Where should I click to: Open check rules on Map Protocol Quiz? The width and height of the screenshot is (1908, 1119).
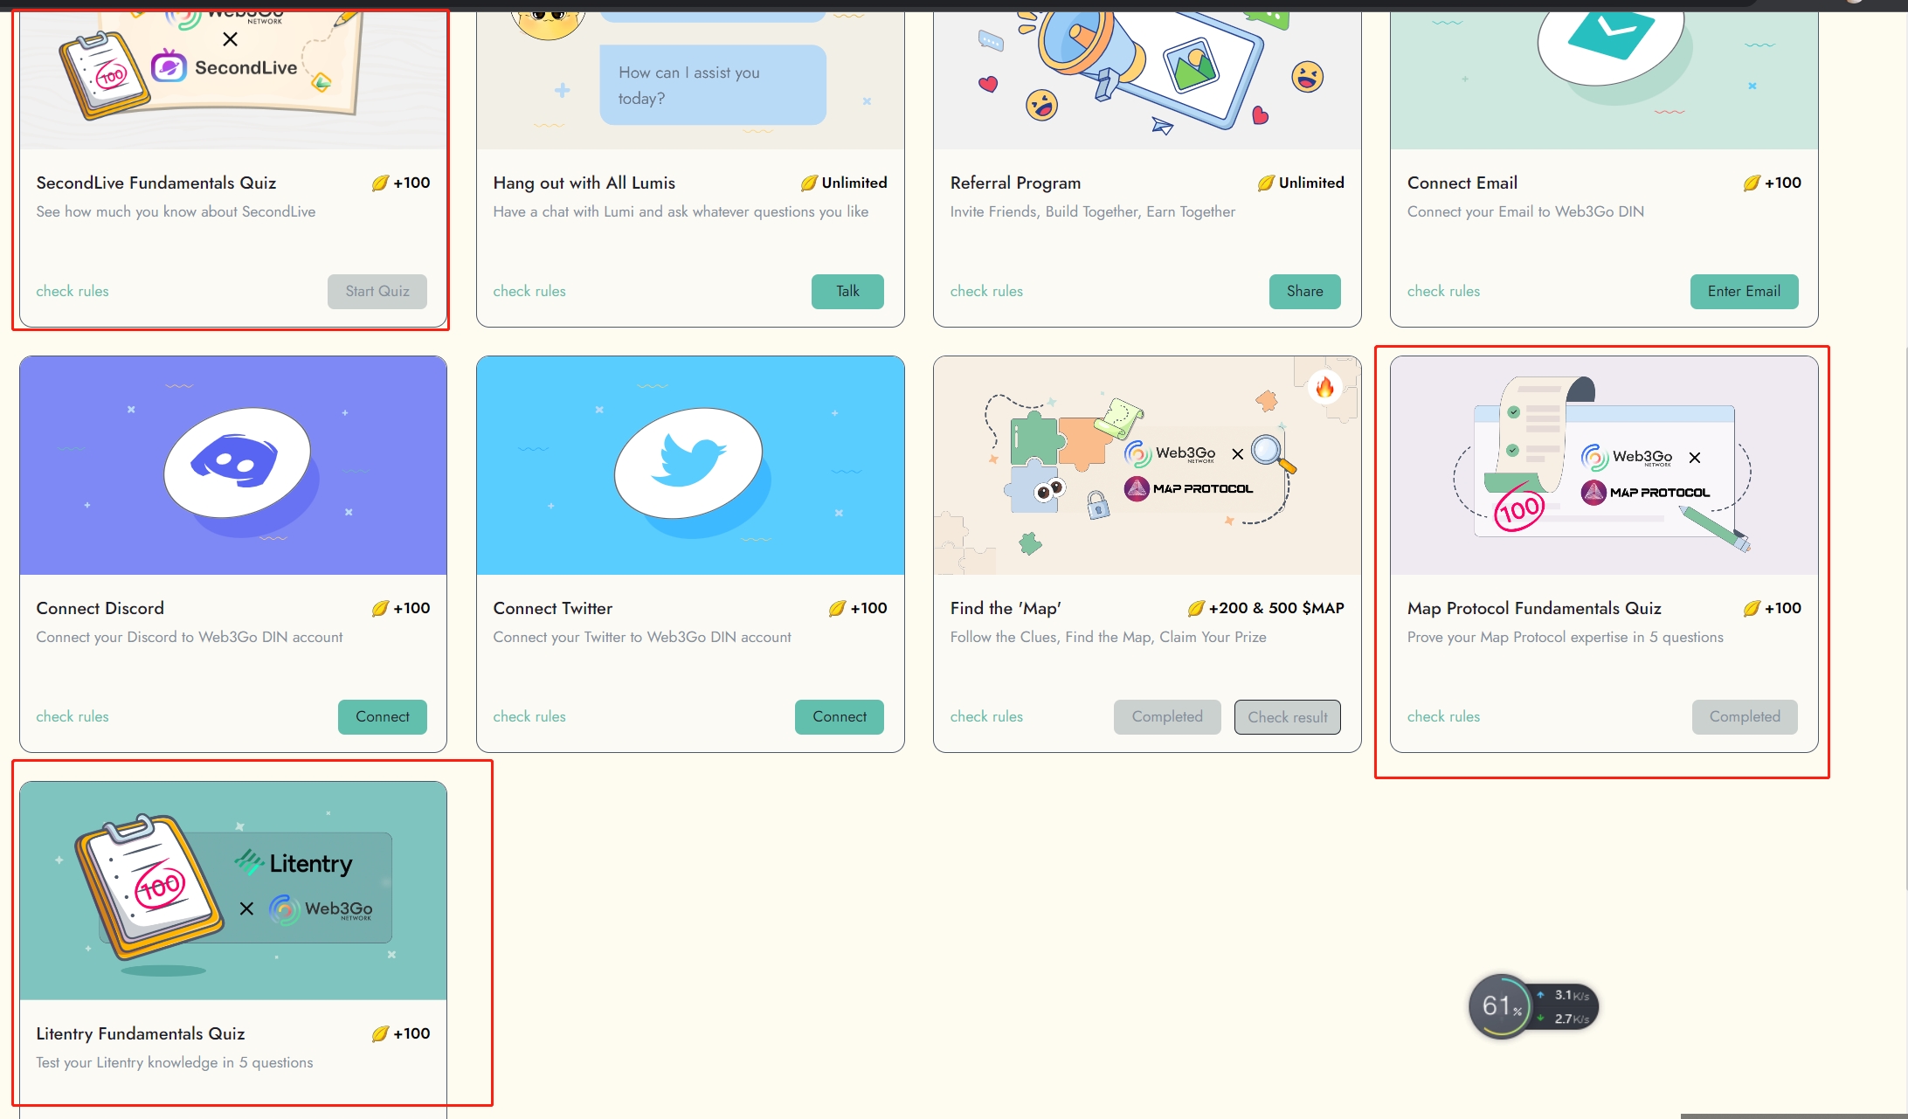pos(1442,717)
